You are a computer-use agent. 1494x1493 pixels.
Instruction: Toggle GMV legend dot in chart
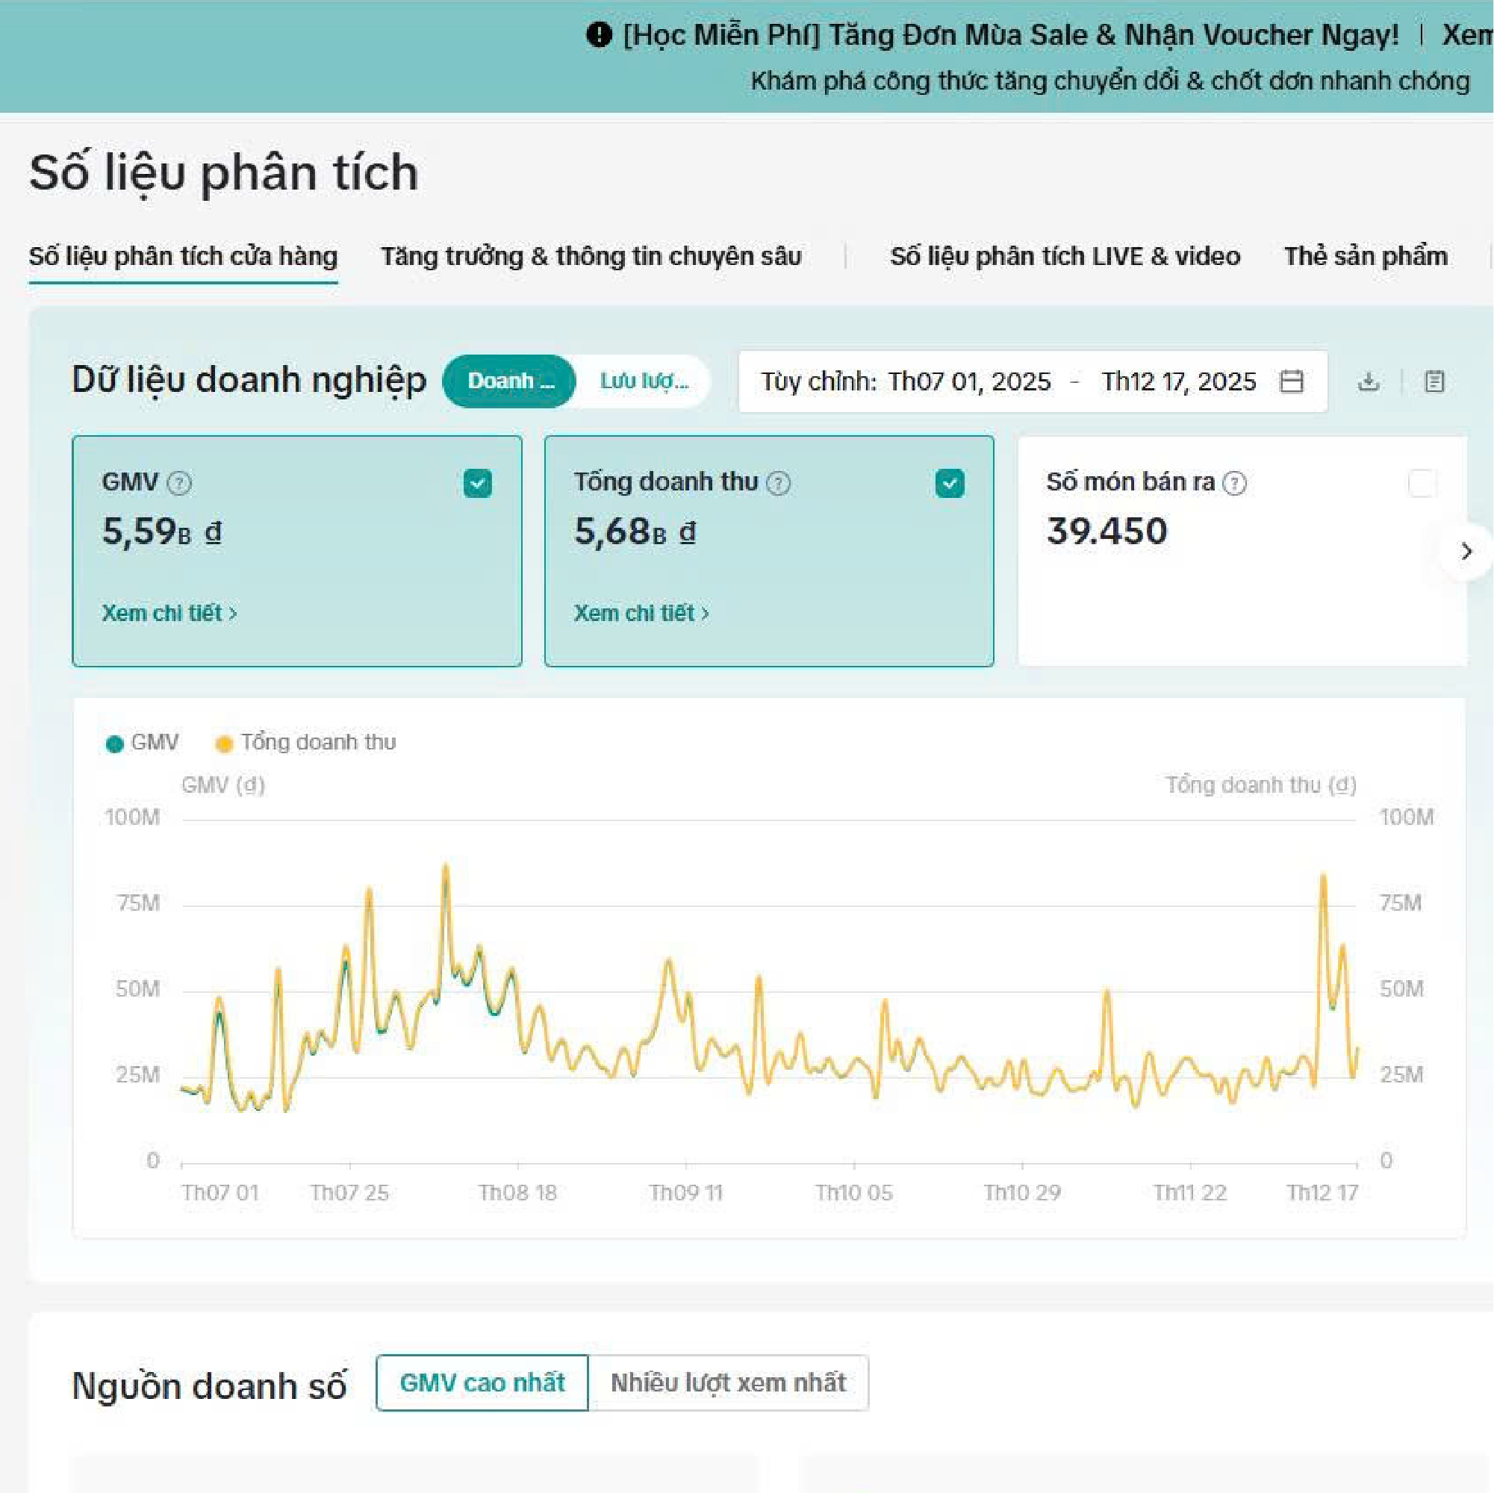pos(114,744)
